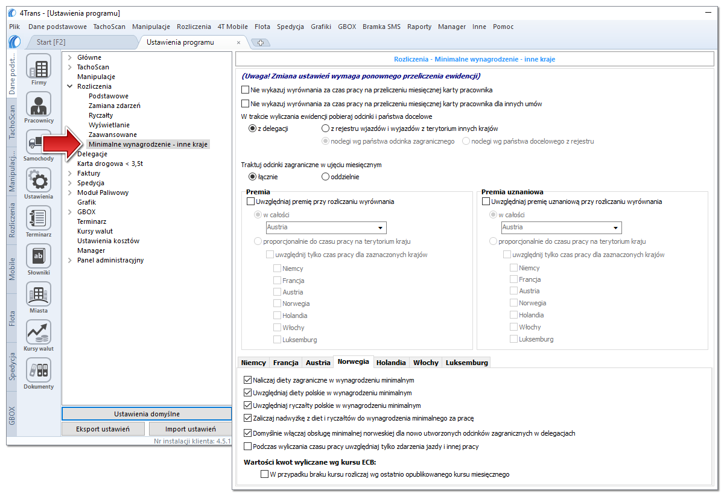Expand the Panel administracyjny tree node

(x=70, y=260)
